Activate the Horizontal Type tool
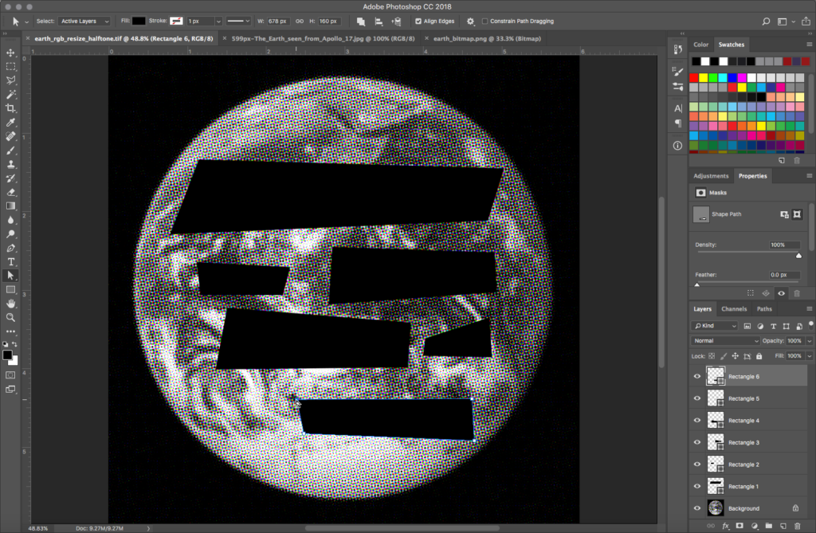Screen dimensions: 816x533 pos(11,261)
